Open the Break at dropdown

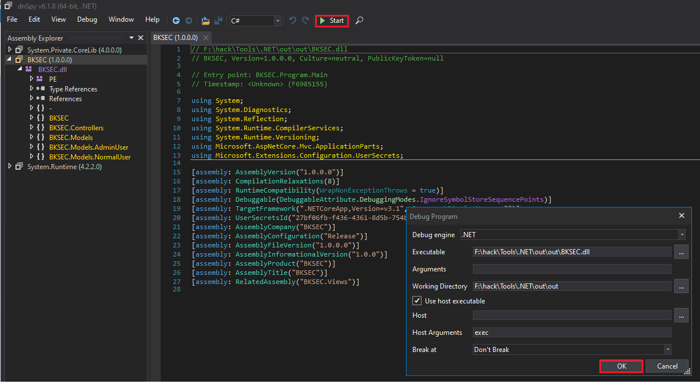point(572,350)
